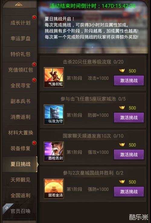This screenshot has width=151, height=223.
Task: Click the lock badge on 官员召唤
Action: click(x=7, y=208)
